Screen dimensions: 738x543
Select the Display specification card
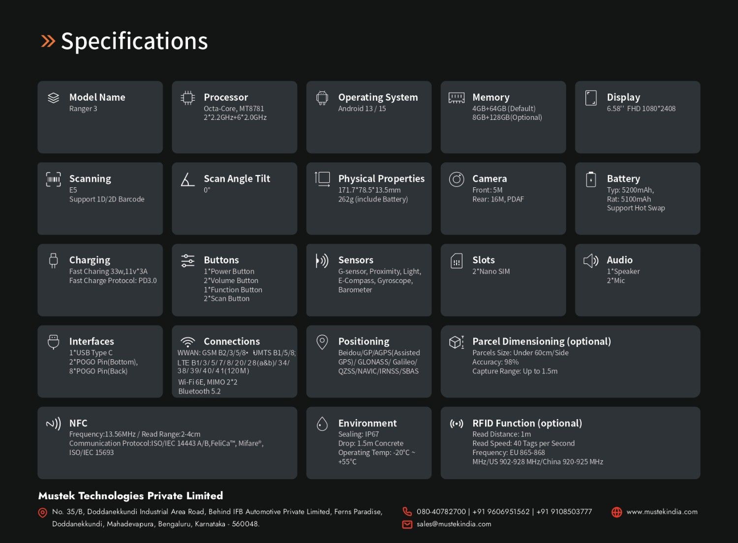tap(638, 117)
